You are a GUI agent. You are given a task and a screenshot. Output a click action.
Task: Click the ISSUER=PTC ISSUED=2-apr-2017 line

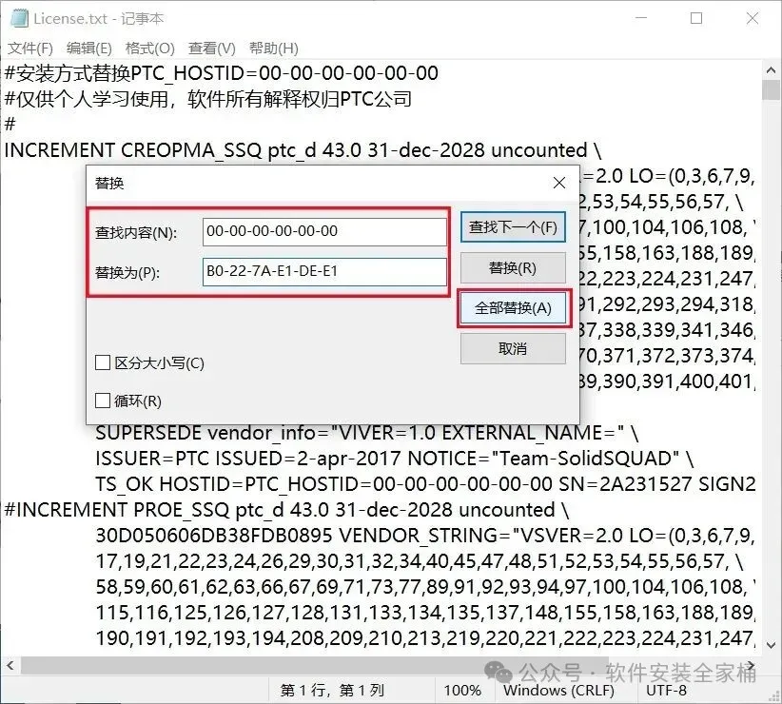point(394,459)
